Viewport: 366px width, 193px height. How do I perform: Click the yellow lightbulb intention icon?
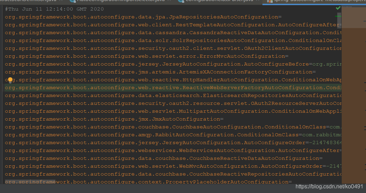(x=10, y=80)
